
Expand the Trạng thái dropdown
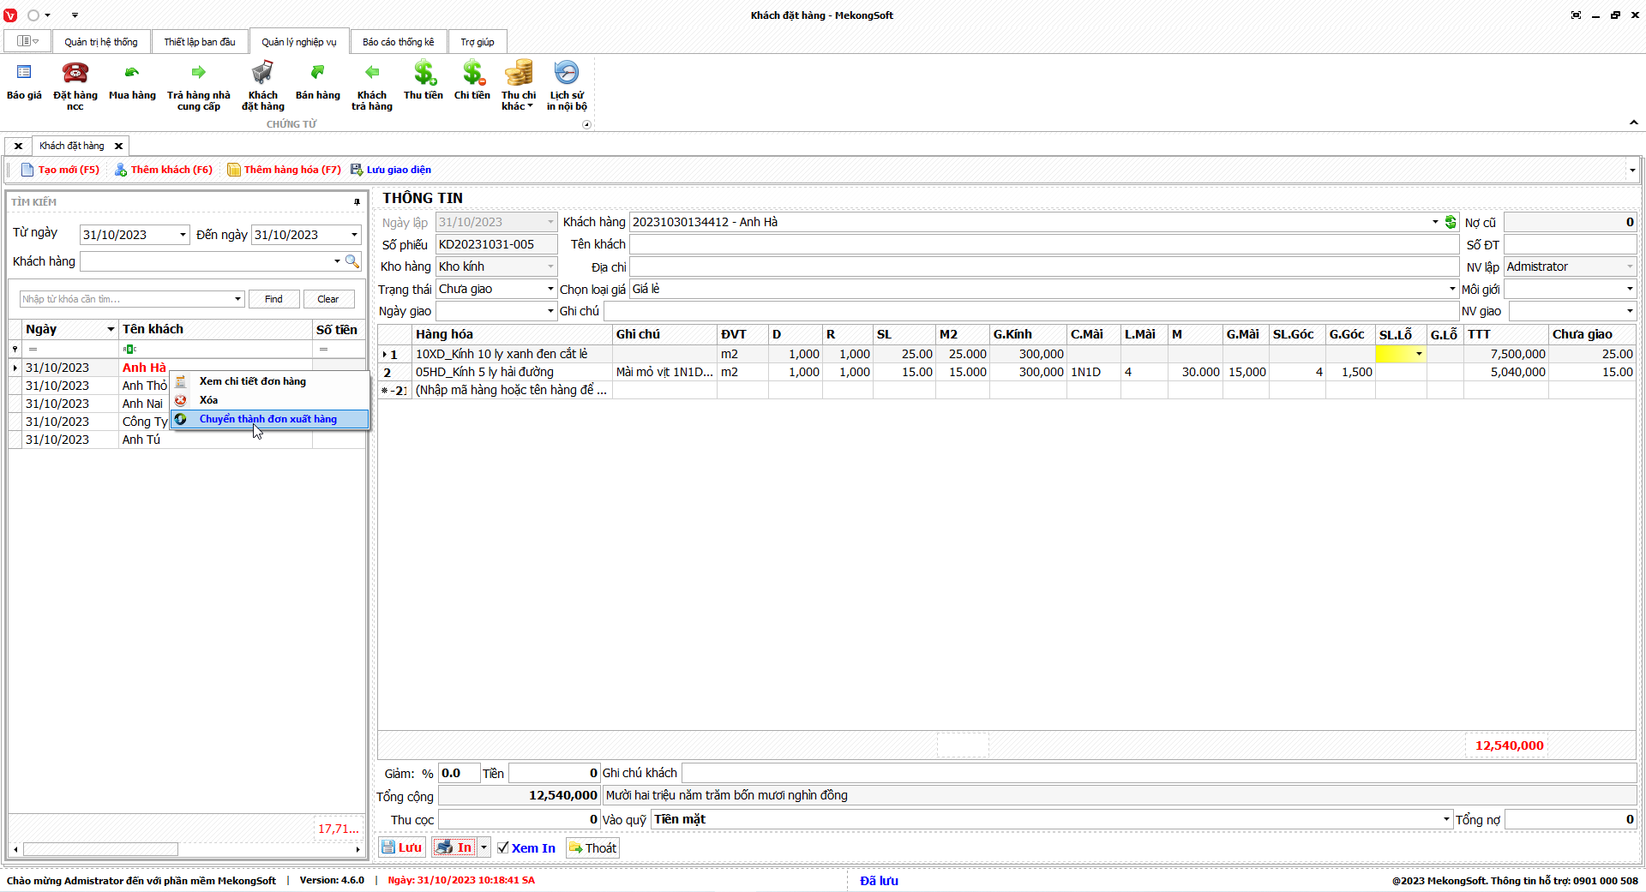(550, 290)
